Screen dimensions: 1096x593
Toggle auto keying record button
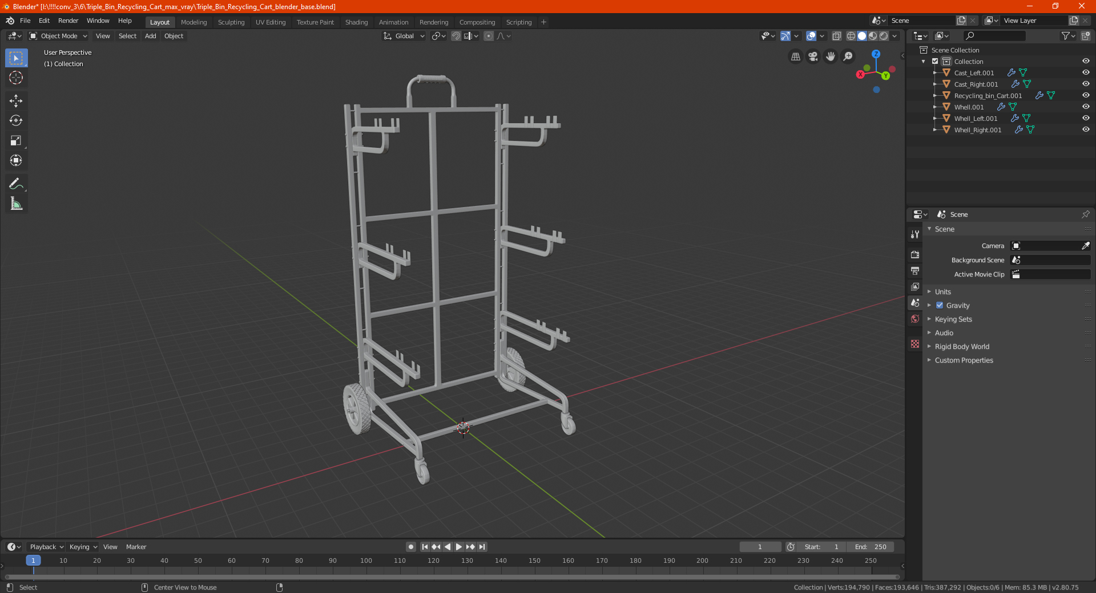click(x=410, y=547)
